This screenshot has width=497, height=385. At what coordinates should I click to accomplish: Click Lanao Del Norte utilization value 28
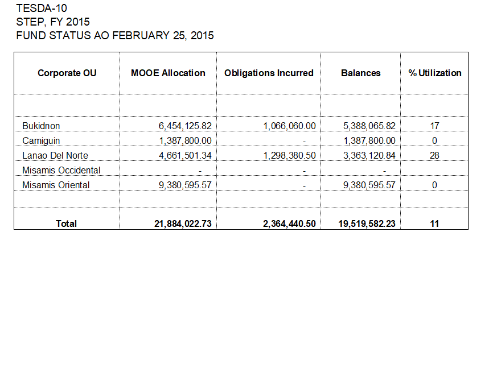[434, 155]
